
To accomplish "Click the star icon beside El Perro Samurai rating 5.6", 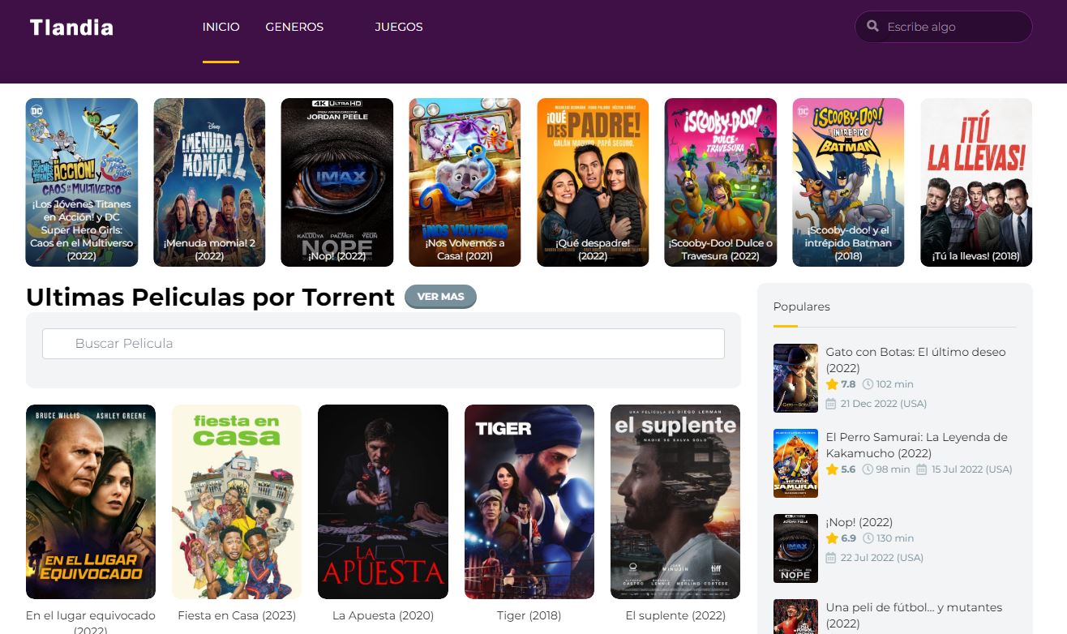I will click(x=832, y=469).
